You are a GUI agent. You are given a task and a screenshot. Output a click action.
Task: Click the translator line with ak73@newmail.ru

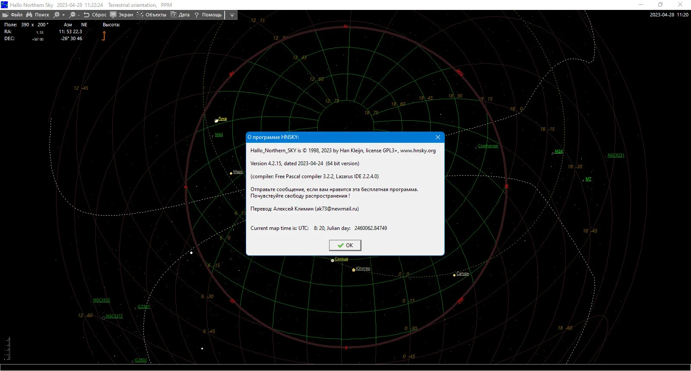(x=304, y=209)
